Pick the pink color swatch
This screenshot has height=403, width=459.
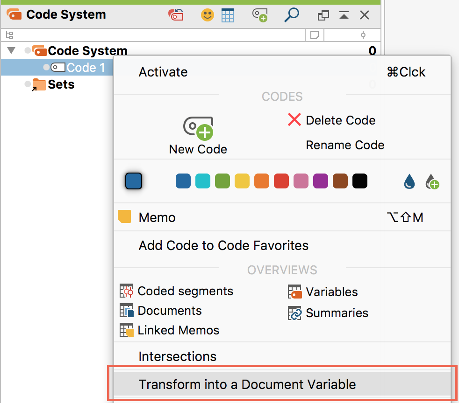tap(301, 181)
